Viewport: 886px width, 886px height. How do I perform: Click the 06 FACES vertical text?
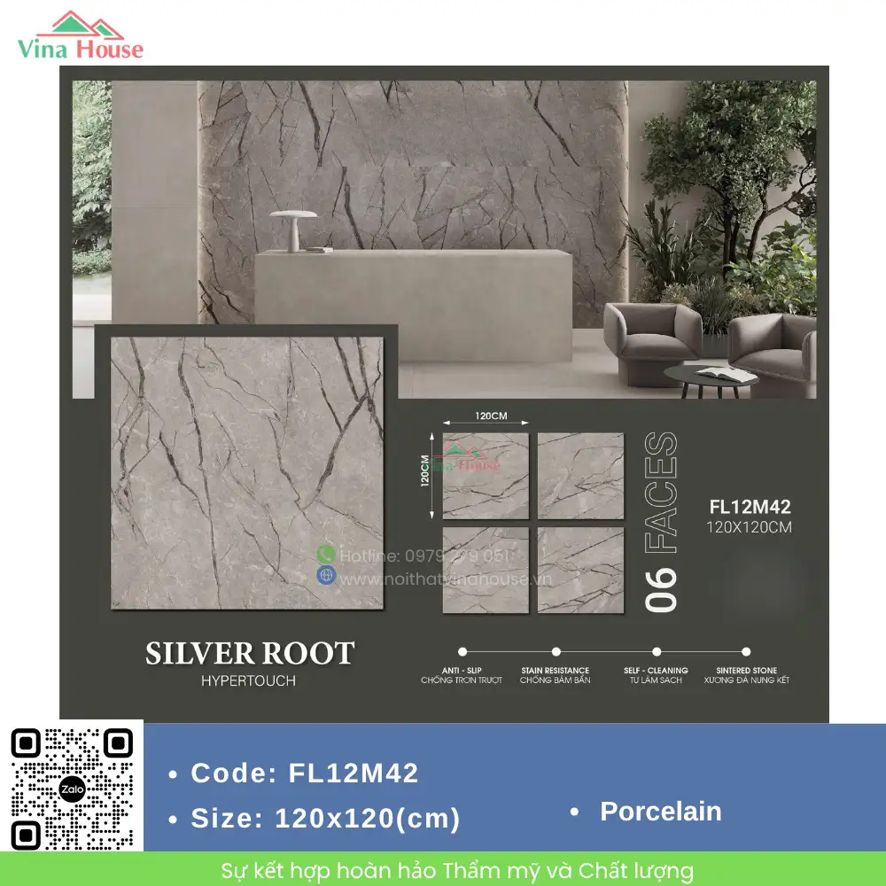tap(661, 522)
